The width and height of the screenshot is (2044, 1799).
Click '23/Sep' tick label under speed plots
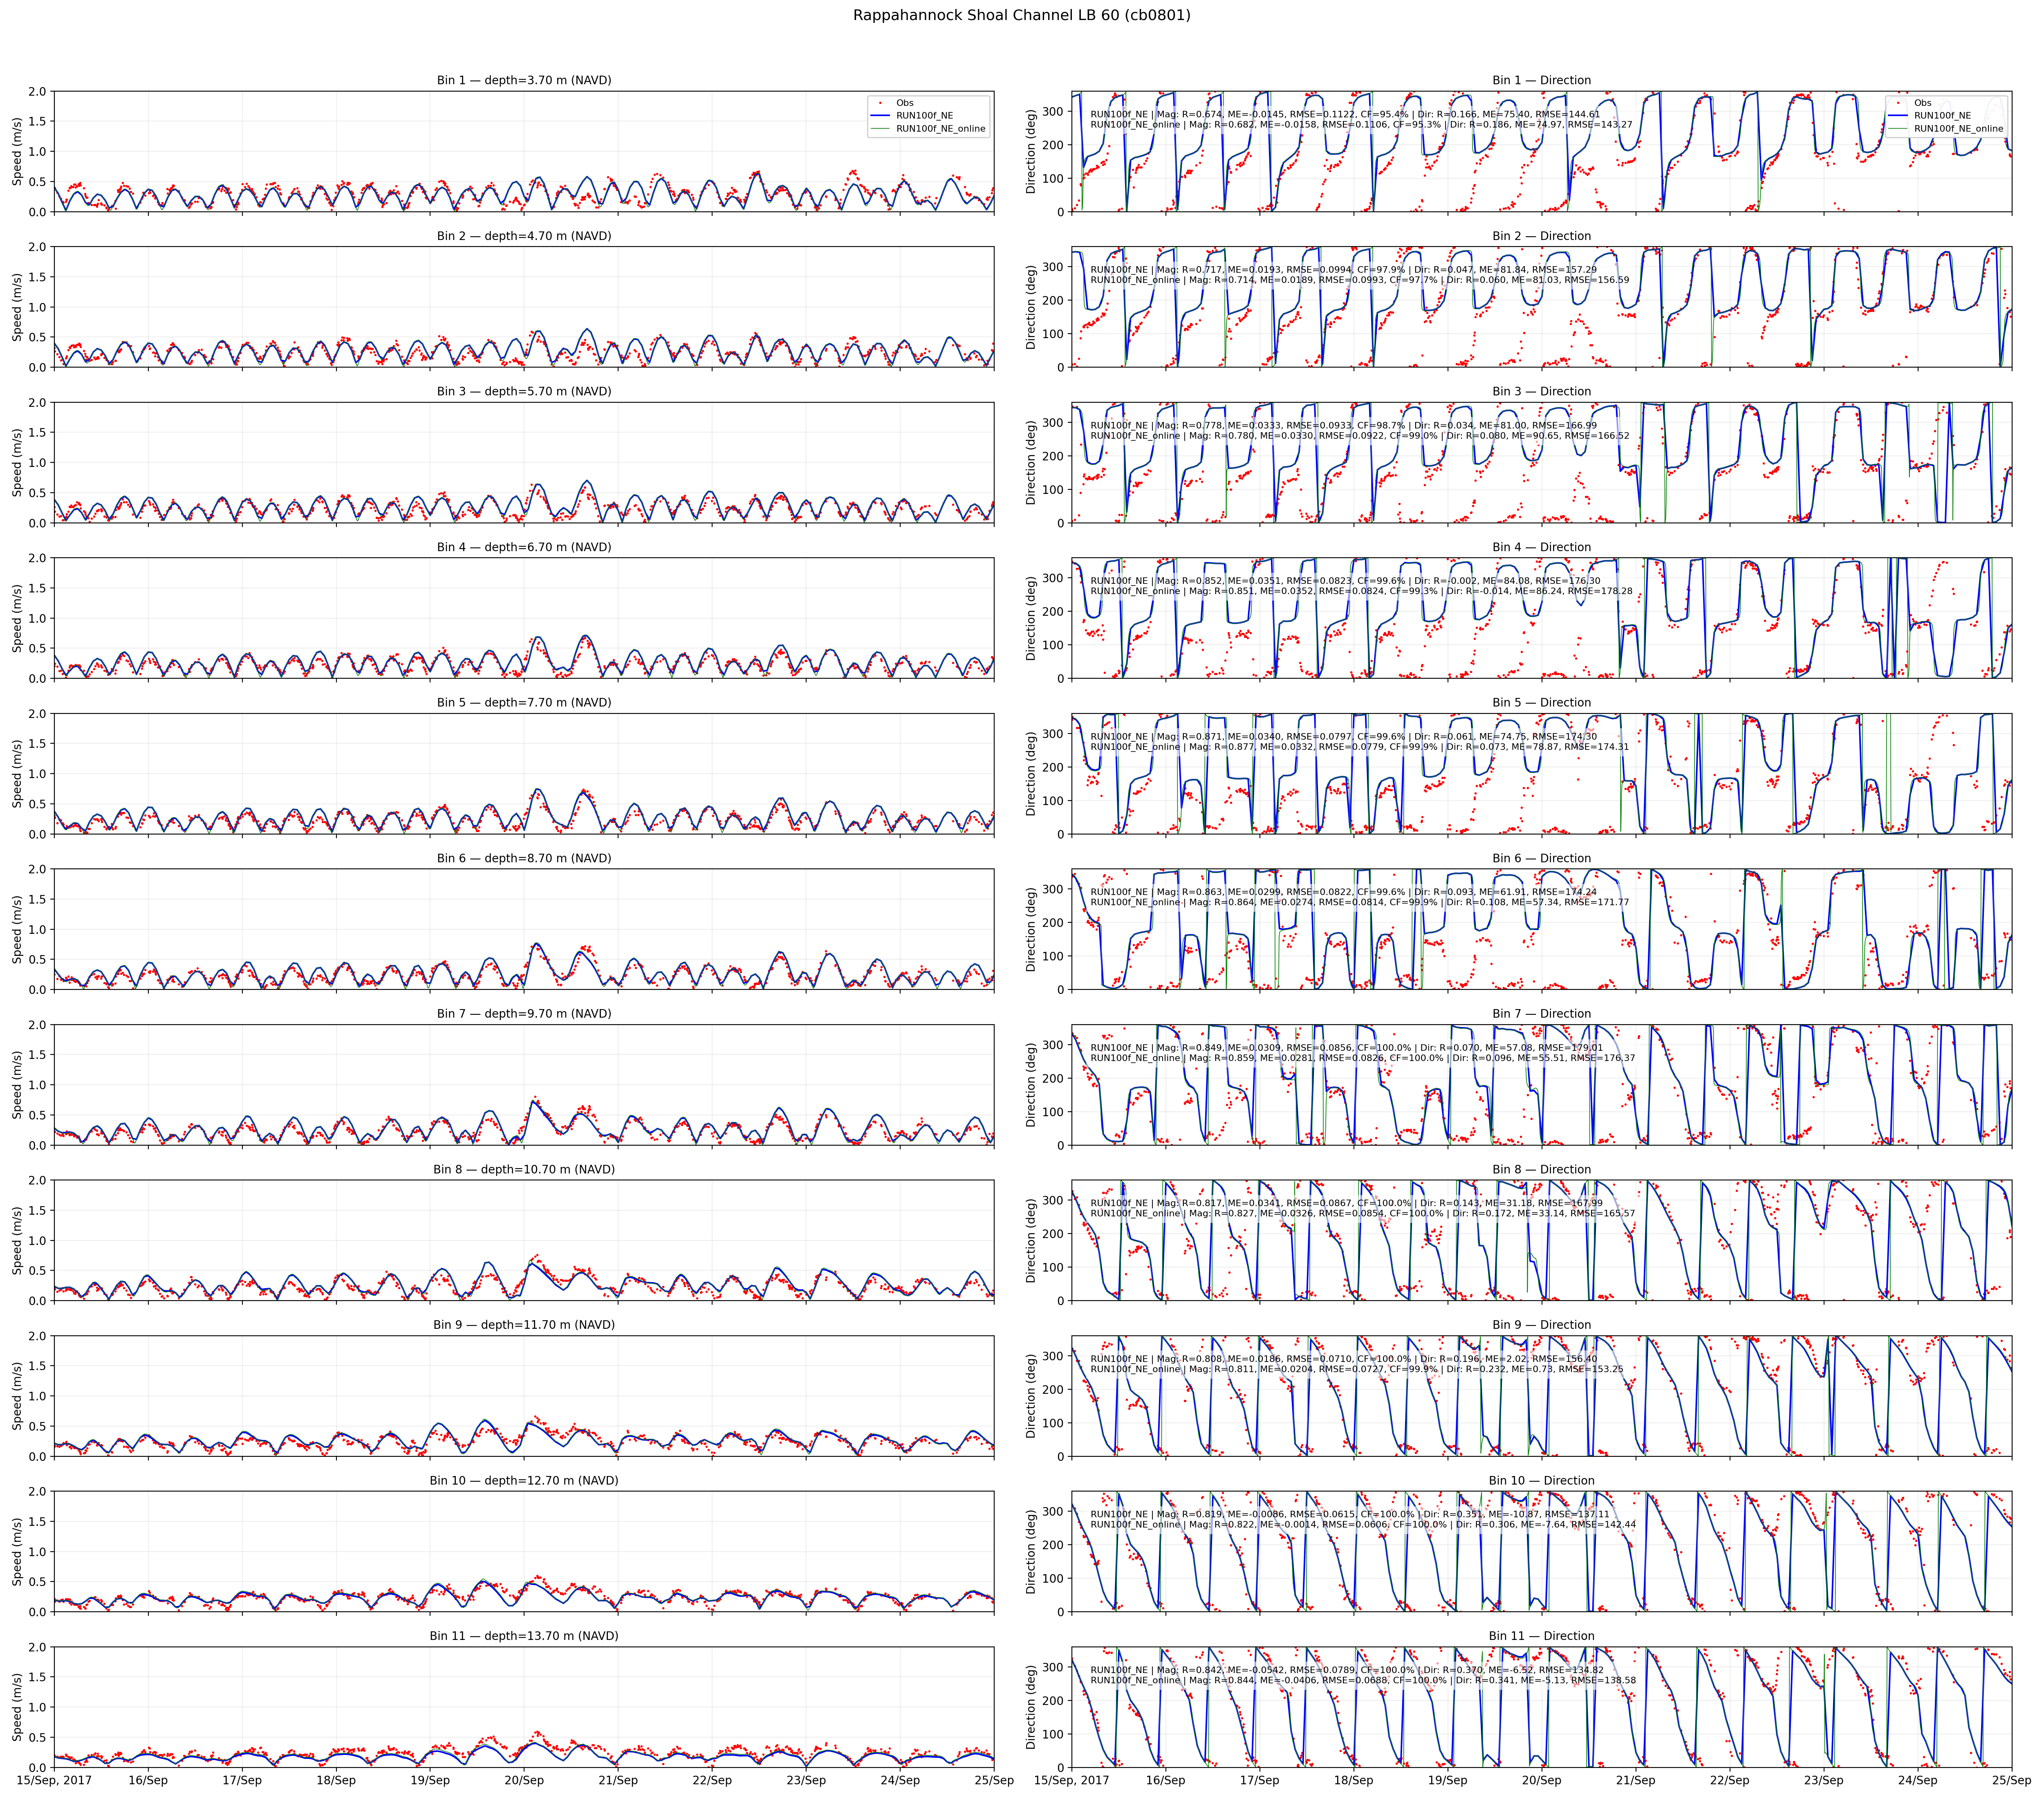806,1780
